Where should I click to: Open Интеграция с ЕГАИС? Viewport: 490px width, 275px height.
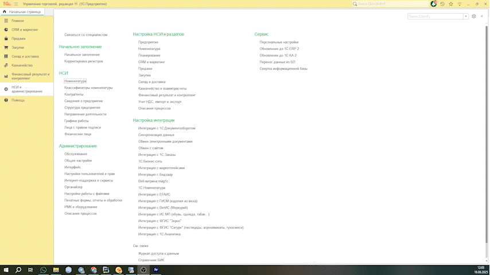(154, 194)
